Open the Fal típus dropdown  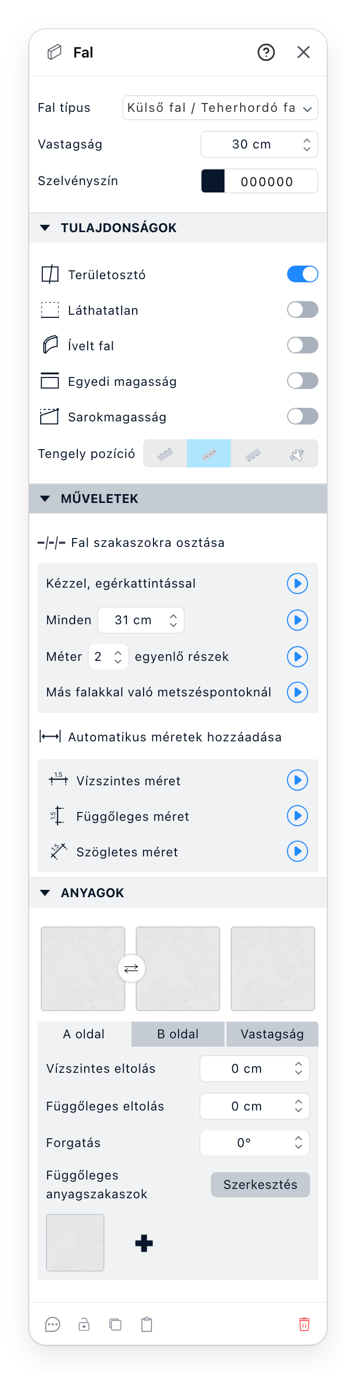point(220,108)
